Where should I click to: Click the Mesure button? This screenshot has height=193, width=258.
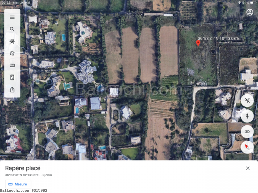(x=18, y=184)
